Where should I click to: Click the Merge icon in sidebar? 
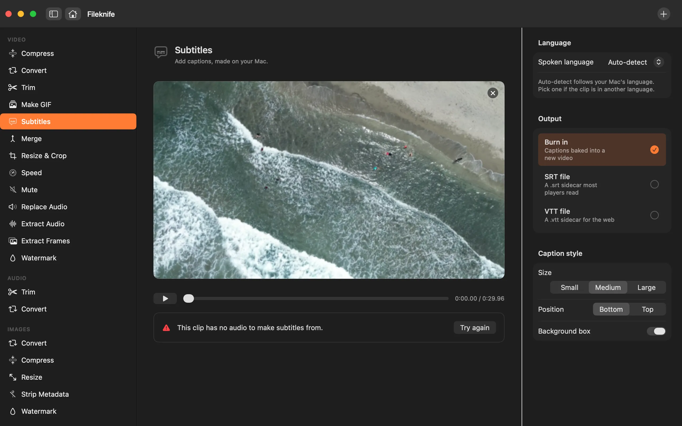13,139
